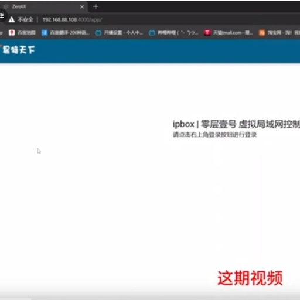Open the 哔哩哔哩 bookmark
300x300 pixels.
pyautogui.click(x=173, y=33)
